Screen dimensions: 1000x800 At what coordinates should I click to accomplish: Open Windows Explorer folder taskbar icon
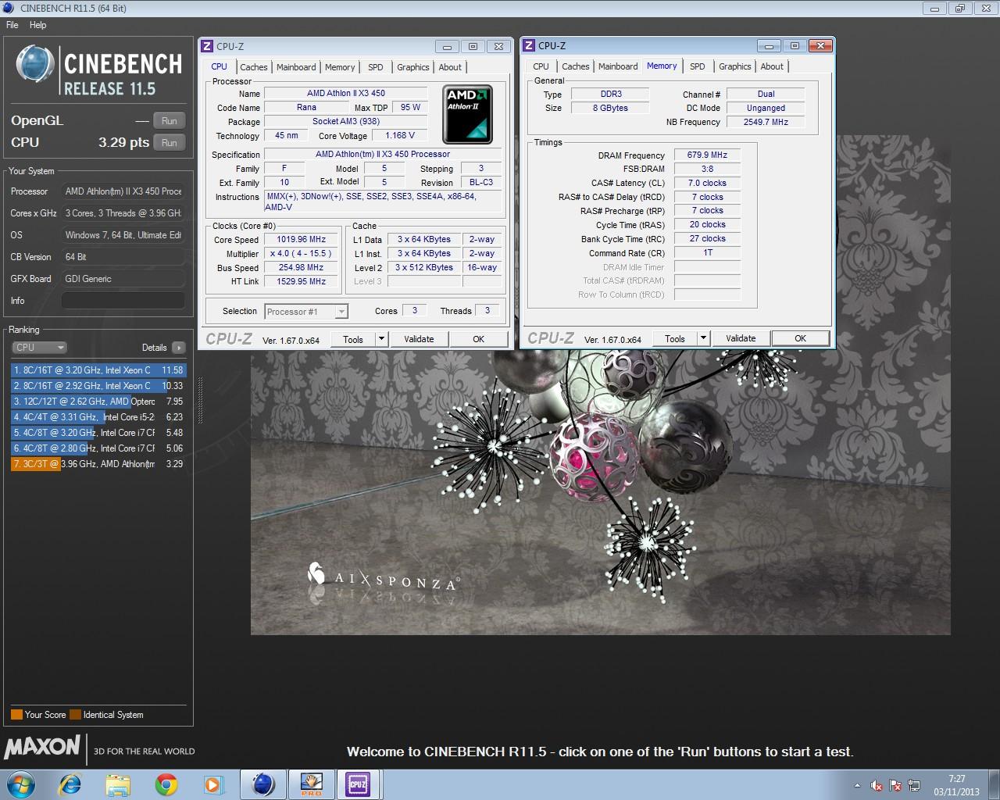[118, 784]
